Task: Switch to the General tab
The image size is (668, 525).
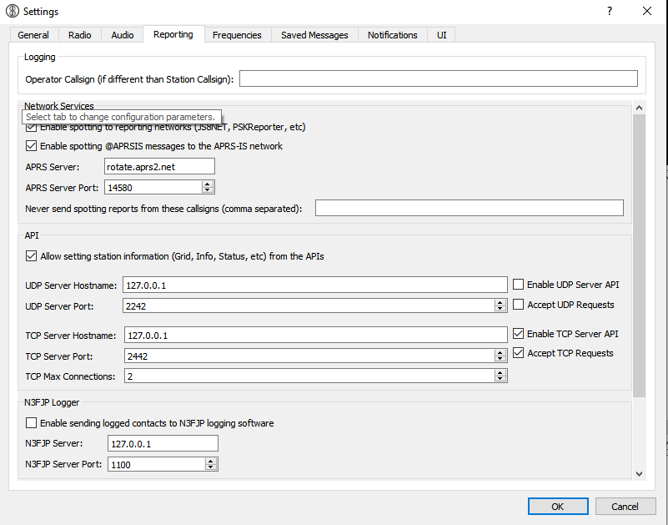Action: (33, 35)
